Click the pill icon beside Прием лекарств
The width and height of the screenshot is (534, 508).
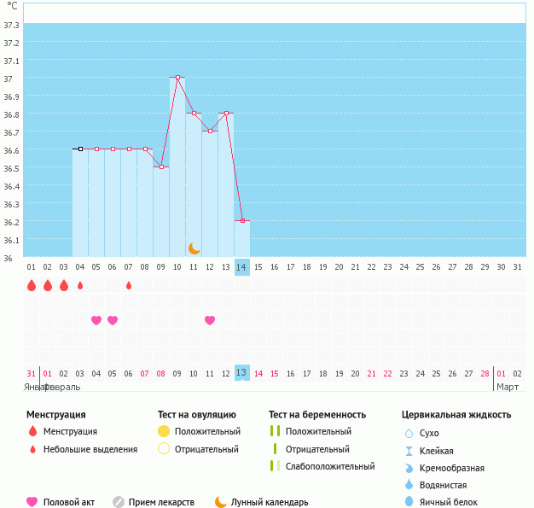(119, 502)
